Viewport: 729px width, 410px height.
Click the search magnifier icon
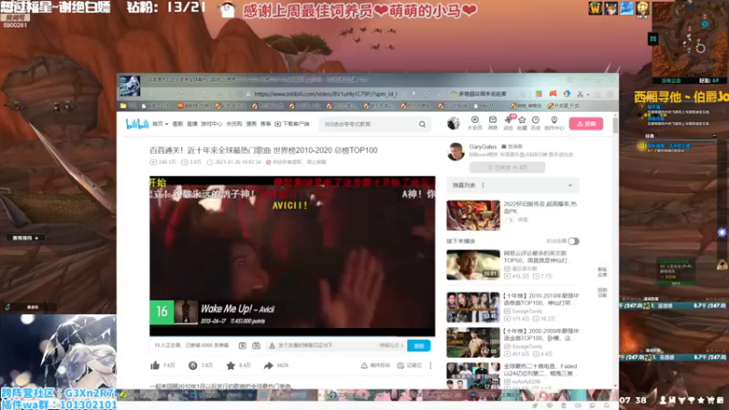click(x=422, y=124)
